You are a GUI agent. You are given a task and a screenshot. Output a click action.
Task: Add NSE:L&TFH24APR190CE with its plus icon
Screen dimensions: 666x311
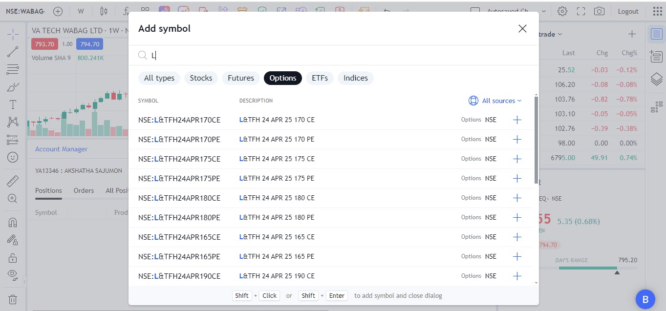[517, 276]
